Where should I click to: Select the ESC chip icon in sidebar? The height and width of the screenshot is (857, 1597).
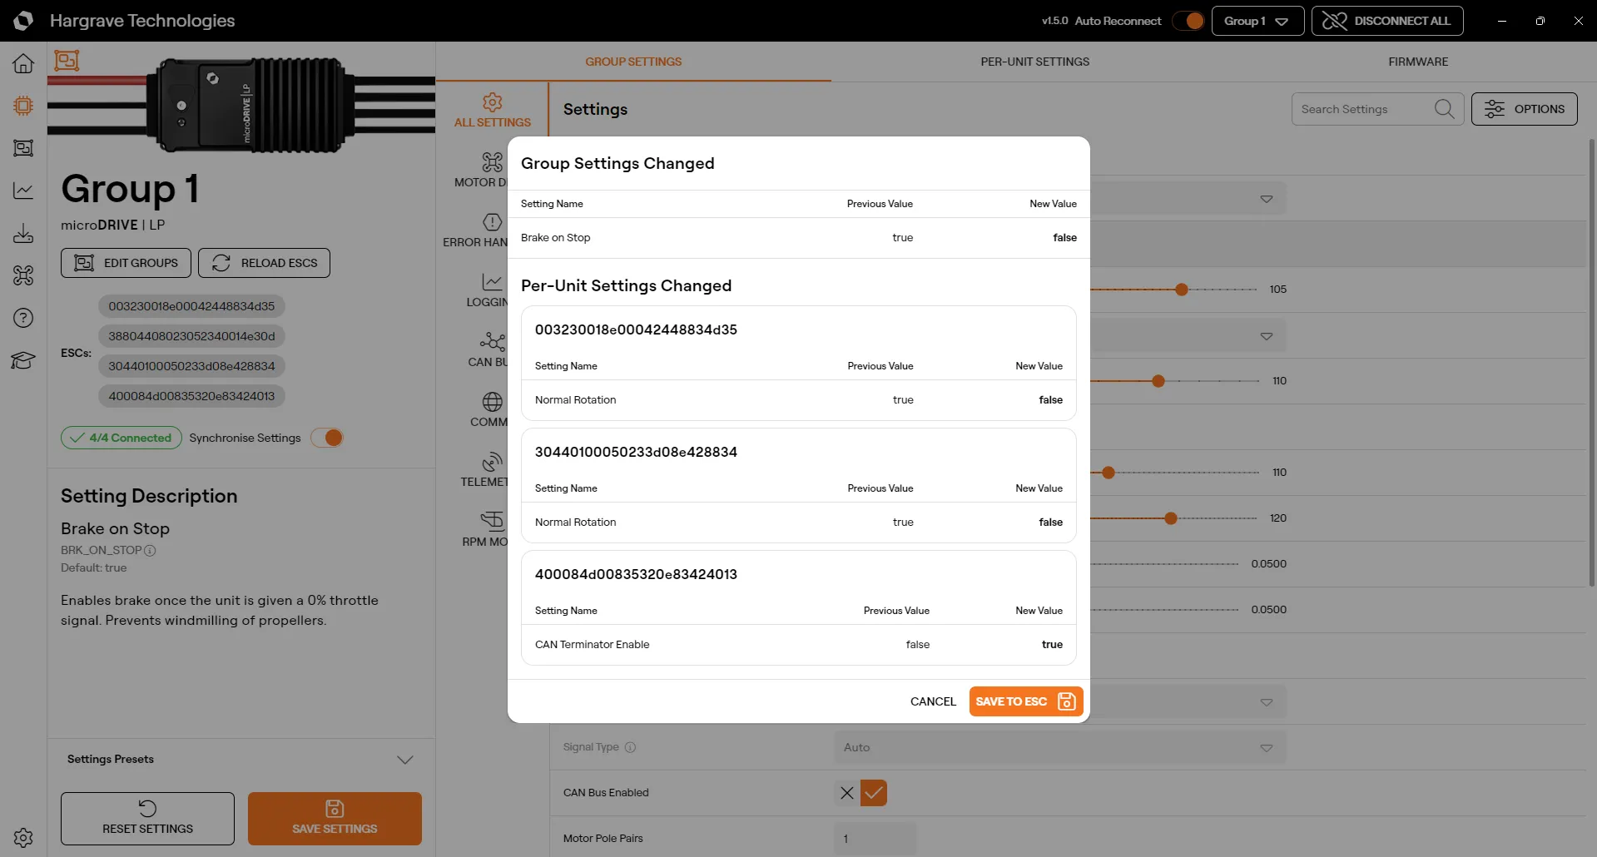pos(23,106)
